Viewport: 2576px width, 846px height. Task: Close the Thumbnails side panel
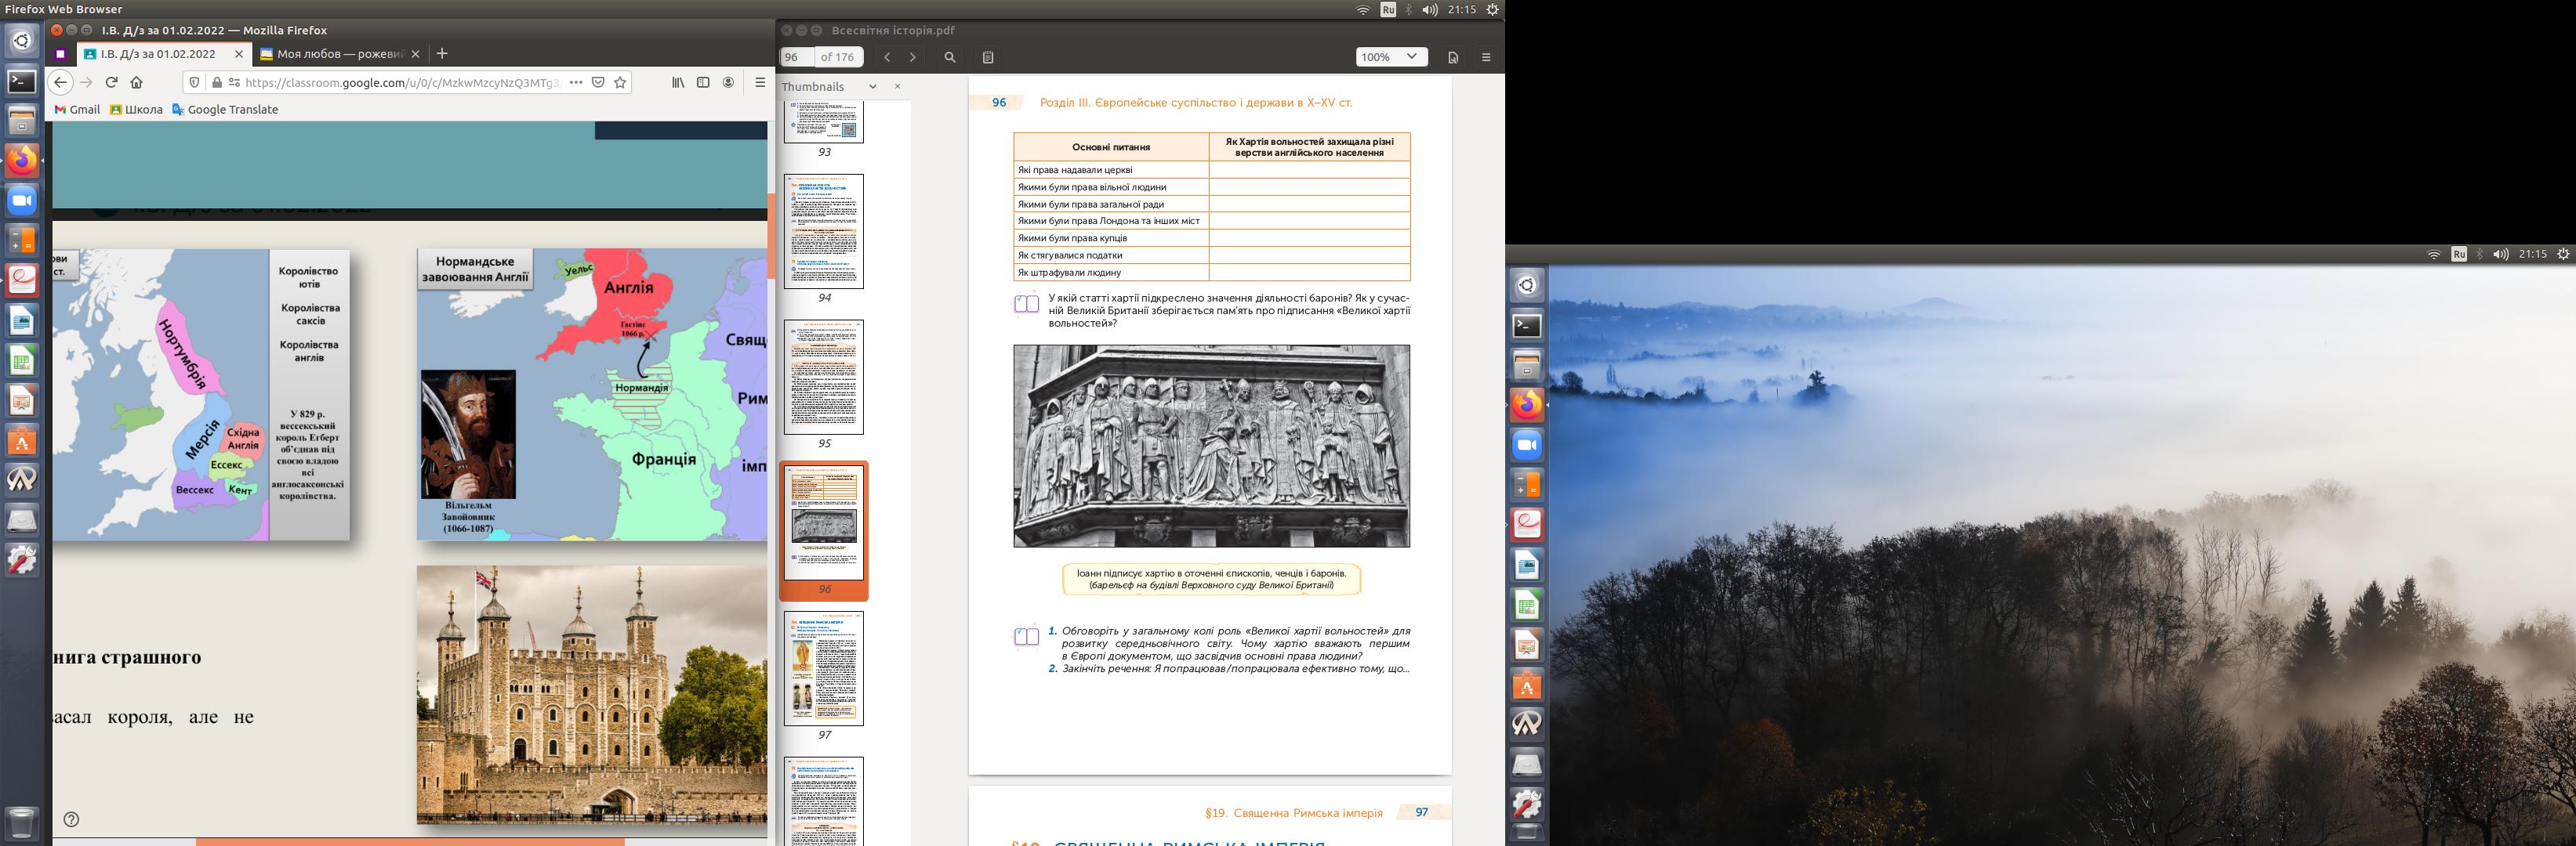coord(897,87)
